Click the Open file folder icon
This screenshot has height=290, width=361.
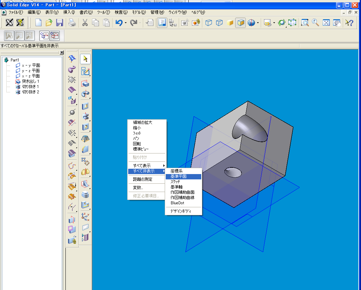(x=49, y=23)
